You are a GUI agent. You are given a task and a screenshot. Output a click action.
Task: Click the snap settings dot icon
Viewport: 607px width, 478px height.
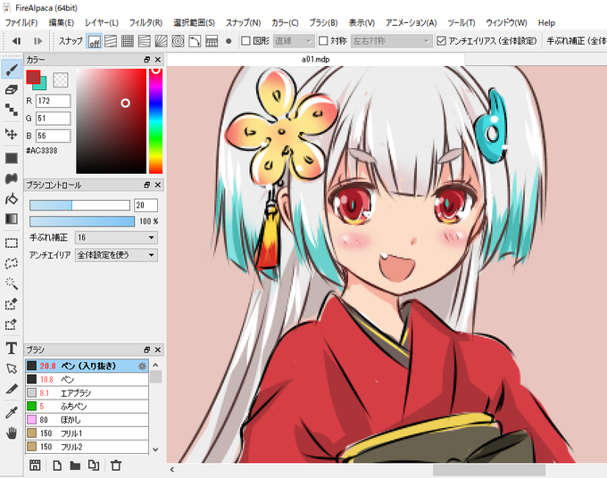pyautogui.click(x=229, y=41)
